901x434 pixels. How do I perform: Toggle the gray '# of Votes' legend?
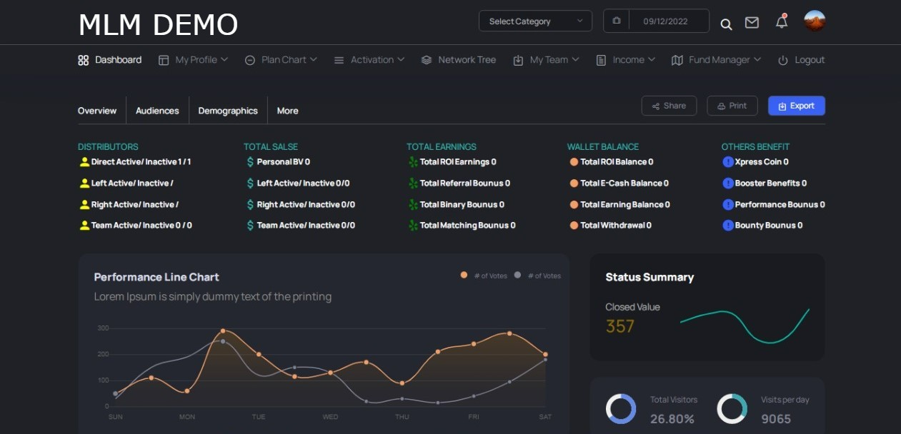click(537, 276)
